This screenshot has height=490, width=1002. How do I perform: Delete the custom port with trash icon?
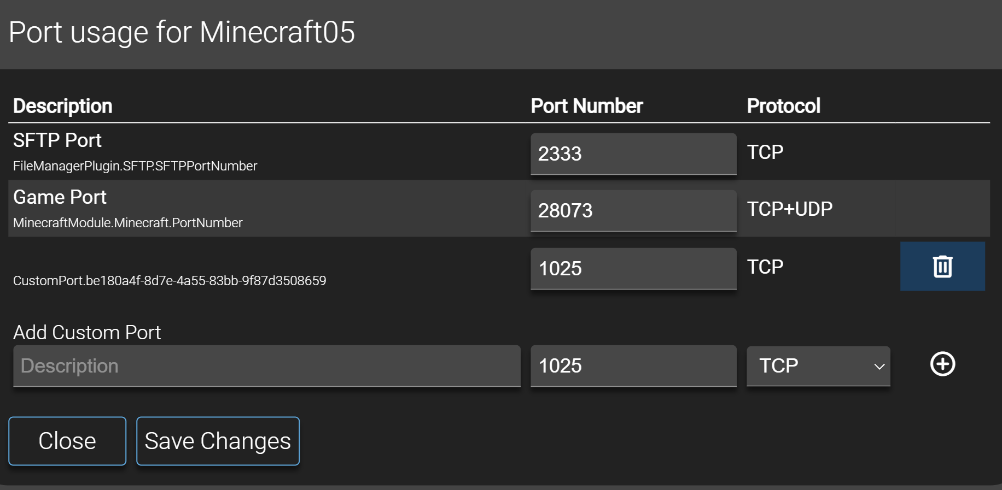point(942,267)
